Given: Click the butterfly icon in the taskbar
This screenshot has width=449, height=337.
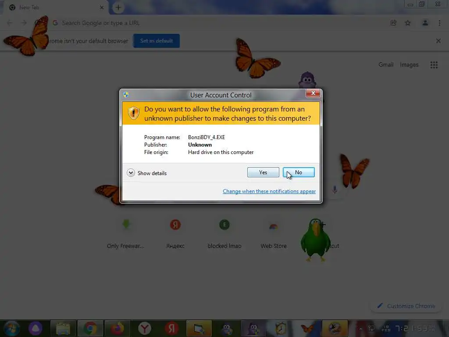Looking at the screenshot, I should 307,328.
